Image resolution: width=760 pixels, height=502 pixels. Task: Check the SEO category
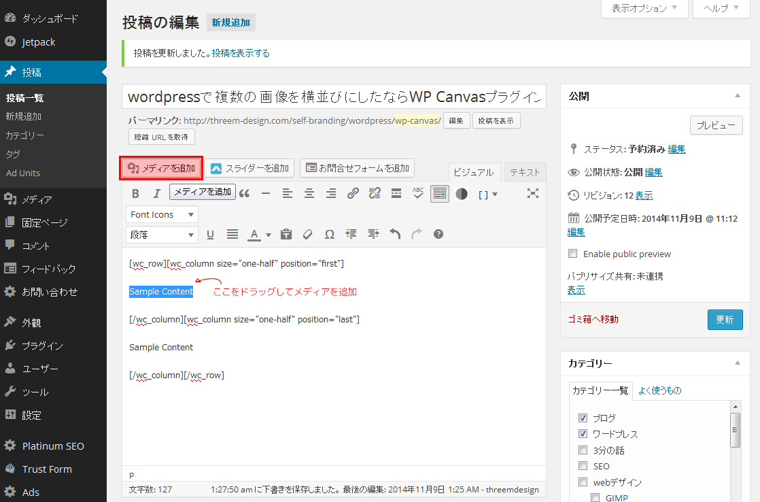pos(583,466)
